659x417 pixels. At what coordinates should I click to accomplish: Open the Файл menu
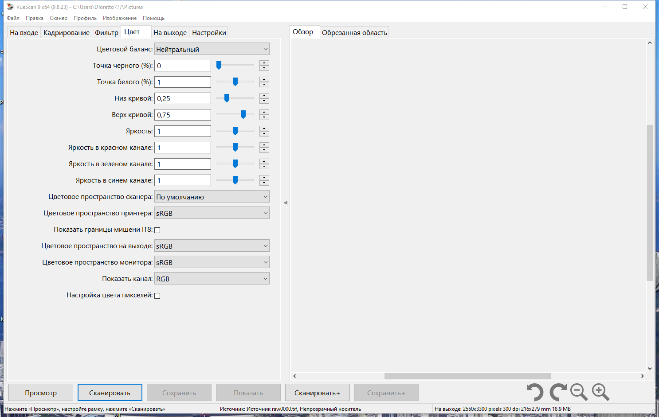click(13, 18)
